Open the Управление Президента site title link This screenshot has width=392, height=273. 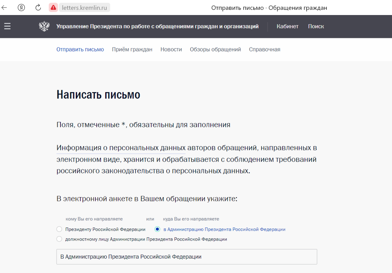[x=157, y=26]
